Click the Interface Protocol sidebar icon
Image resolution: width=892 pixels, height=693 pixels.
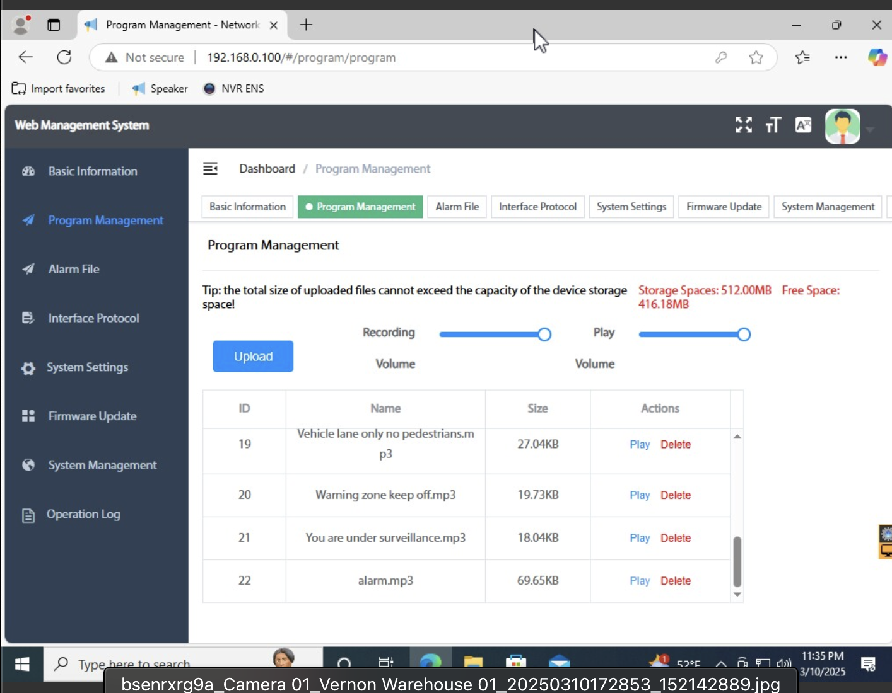pos(28,318)
